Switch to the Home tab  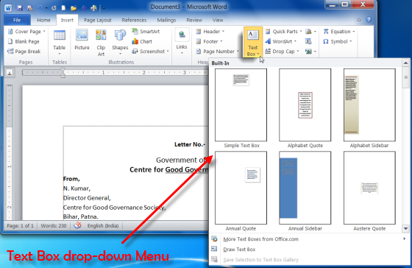[43, 20]
